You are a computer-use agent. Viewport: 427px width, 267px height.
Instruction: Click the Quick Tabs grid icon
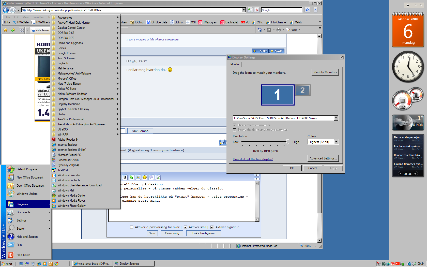[x=22, y=30]
